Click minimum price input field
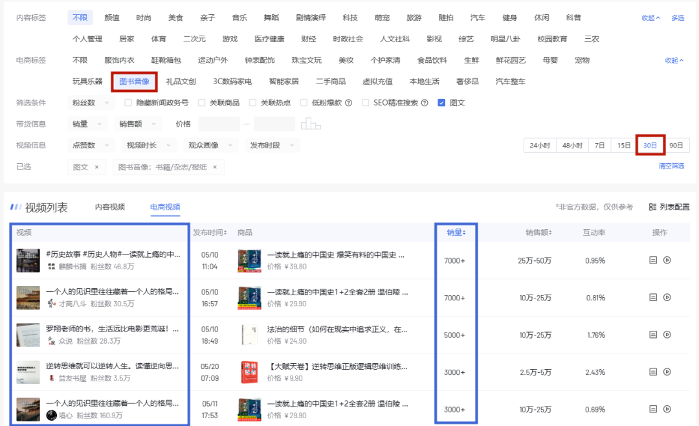Image resolution: width=699 pixels, height=426 pixels. (219, 124)
